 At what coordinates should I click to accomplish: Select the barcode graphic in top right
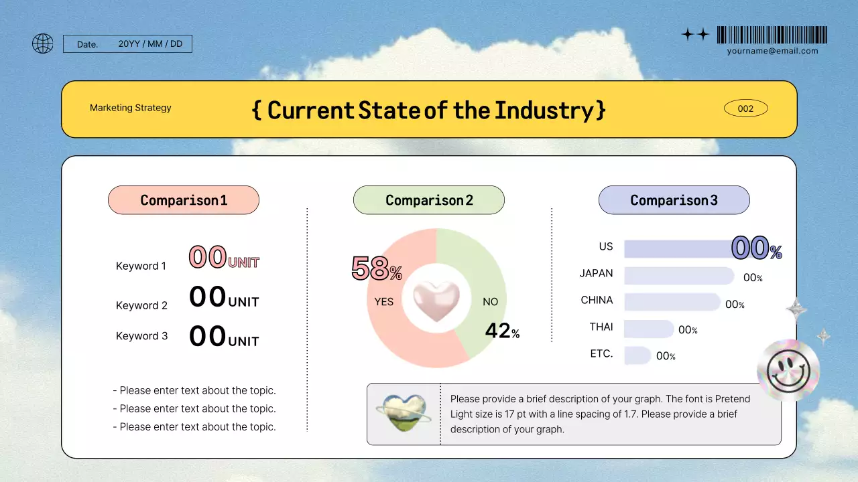772,33
